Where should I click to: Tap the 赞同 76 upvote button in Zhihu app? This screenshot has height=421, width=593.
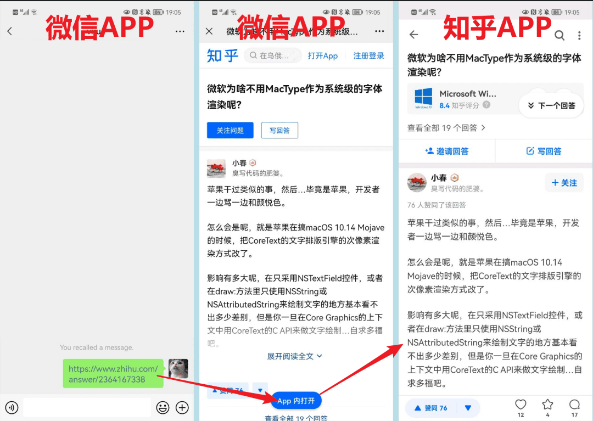tap(431, 408)
